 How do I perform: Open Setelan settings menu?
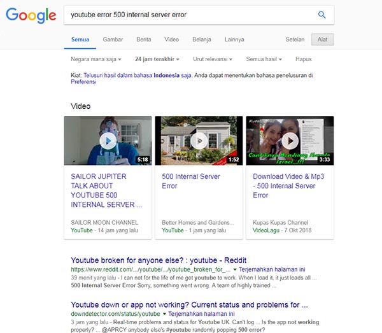(295, 39)
